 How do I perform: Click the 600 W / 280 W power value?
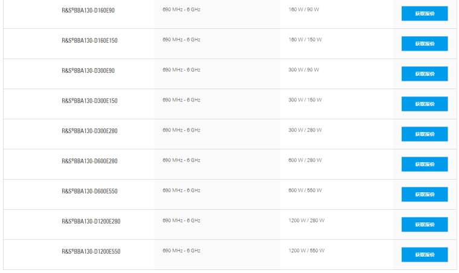pos(305,160)
